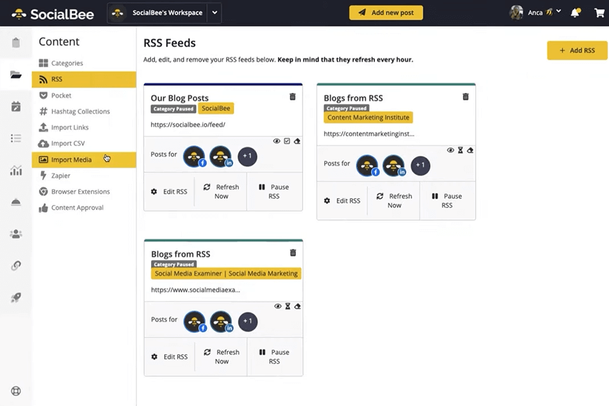Screen dimensions: 609x406
Task: Open Import Links
Action: coord(84,128)
